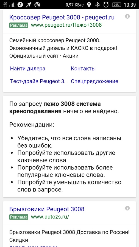Open the 'Спецпредложение' sitelink
This screenshot has width=139, height=247.
(94, 81)
